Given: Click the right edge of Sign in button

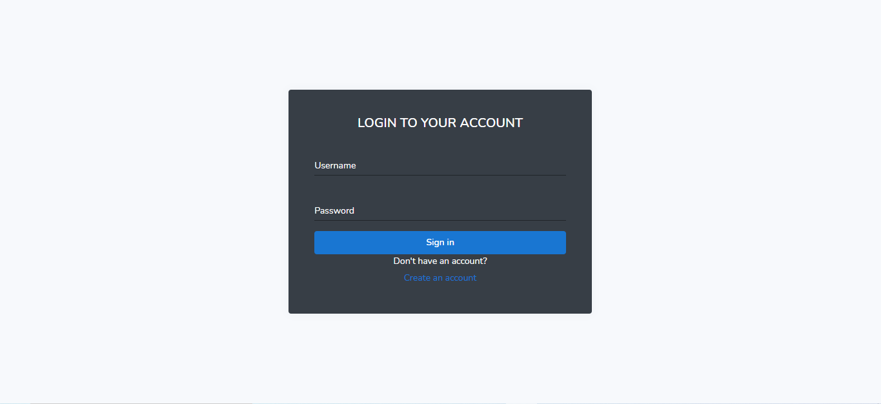Looking at the screenshot, I should (563, 243).
